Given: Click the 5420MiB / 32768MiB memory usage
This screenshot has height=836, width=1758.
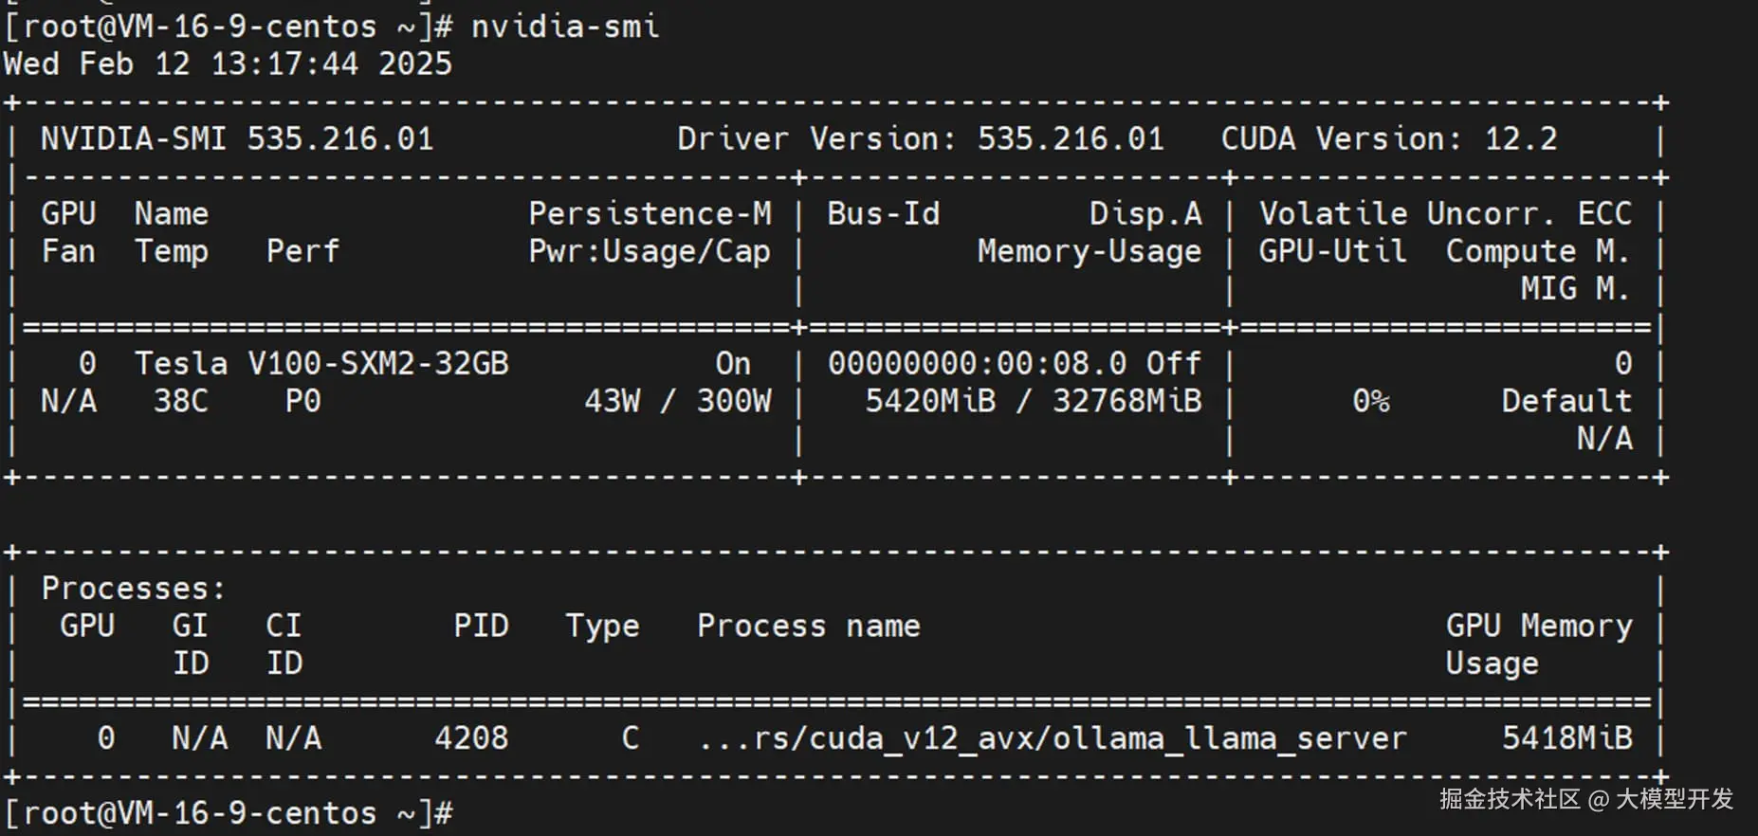Looking at the screenshot, I should click(x=1033, y=401).
